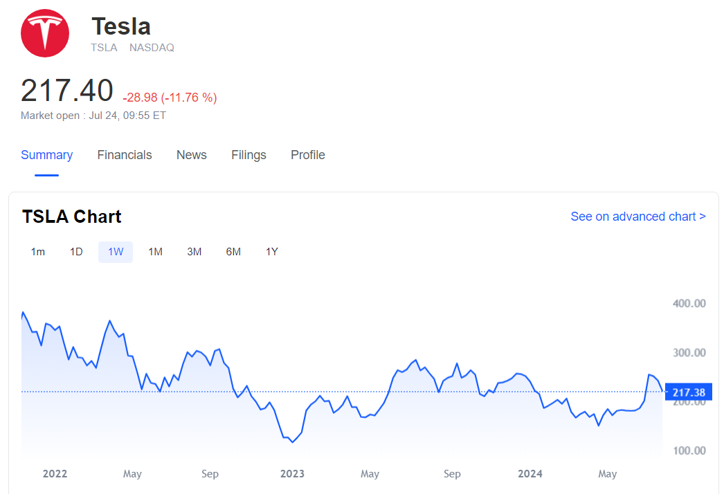
Task: Pick the 6M chart interval
Action: tap(233, 252)
